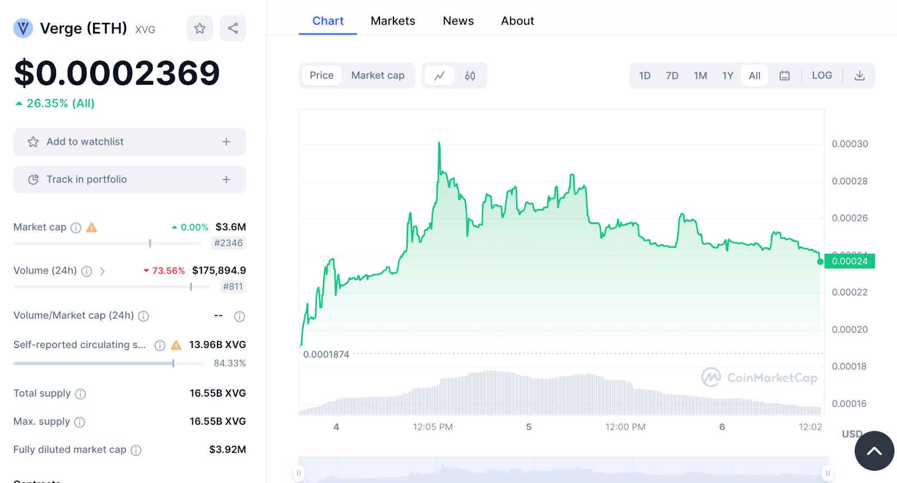The image size is (897, 483).
Task: Open the calendar date range picker
Action: tap(784, 76)
